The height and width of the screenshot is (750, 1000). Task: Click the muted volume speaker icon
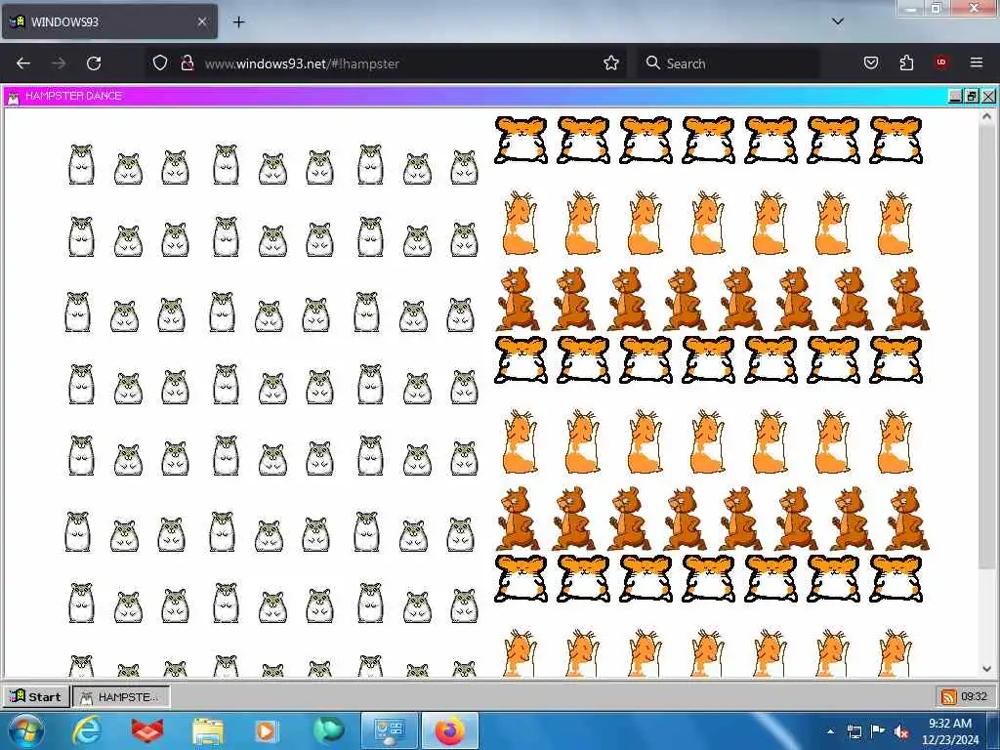[901, 732]
